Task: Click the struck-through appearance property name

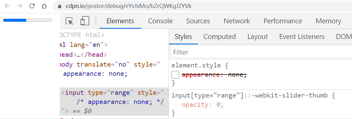Action: tap(201, 75)
